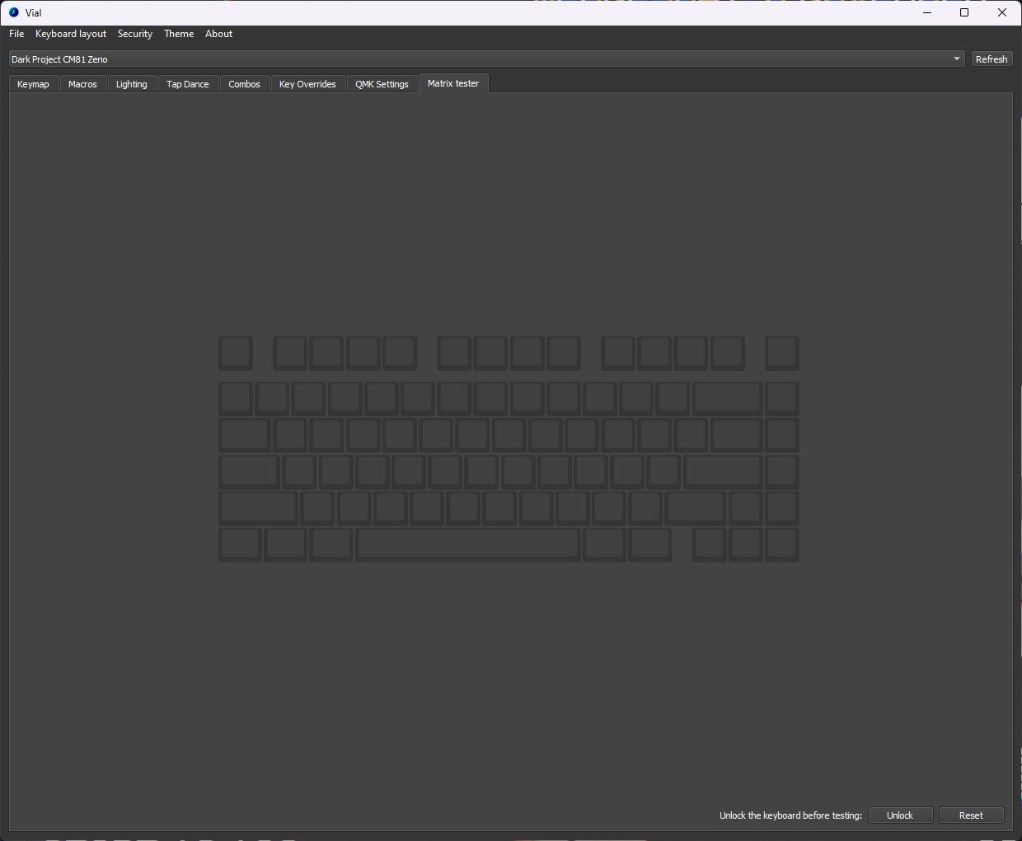Maximize the Vial window
This screenshot has width=1022, height=841.
pos(964,12)
